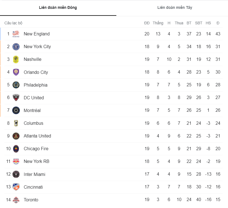Click the Philadelphia club crest
The image size is (228, 208).
(16, 85)
